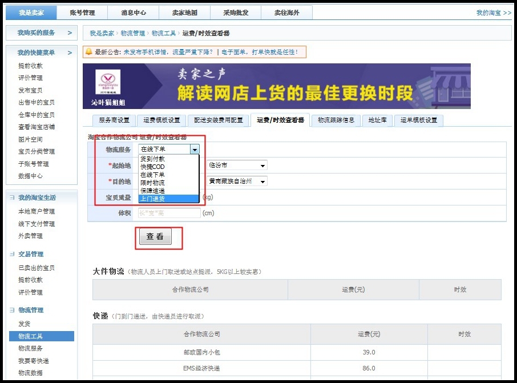The image size is (517, 383).
Task: Open 物流数据 in sidebar
Action: click(x=30, y=373)
